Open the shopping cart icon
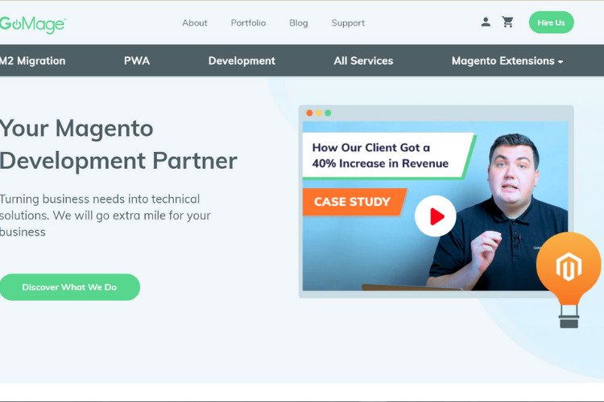The height and width of the screenshot is (402, 604). point(507,23)
